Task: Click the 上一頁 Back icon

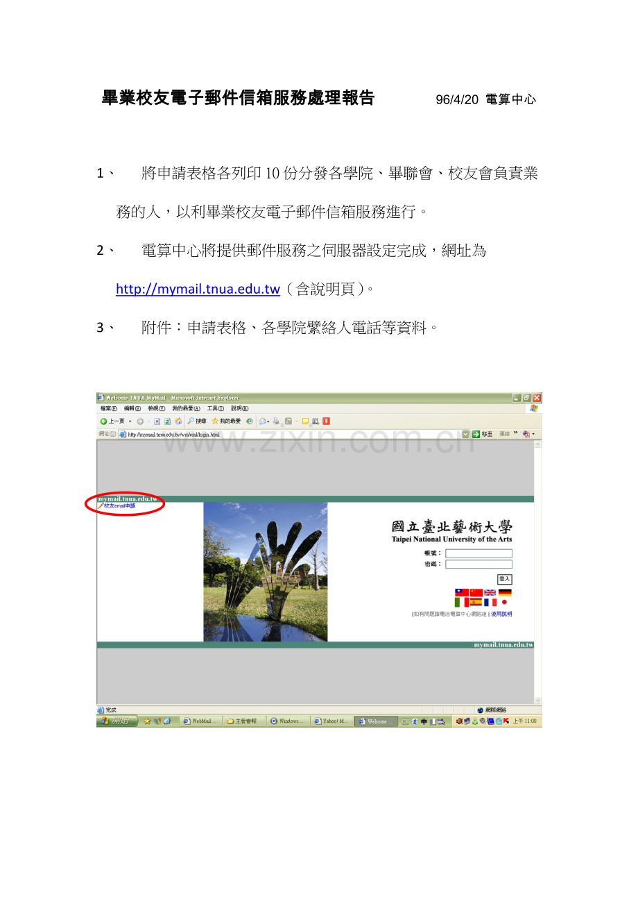Action: (104, 421)
